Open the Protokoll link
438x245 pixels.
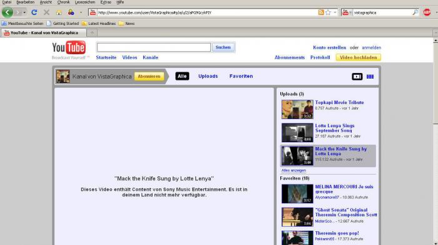320,57
